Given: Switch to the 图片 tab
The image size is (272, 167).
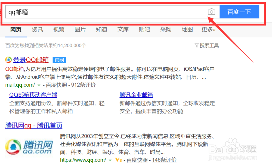Looking at the screenshot, I should pos(80,30).
